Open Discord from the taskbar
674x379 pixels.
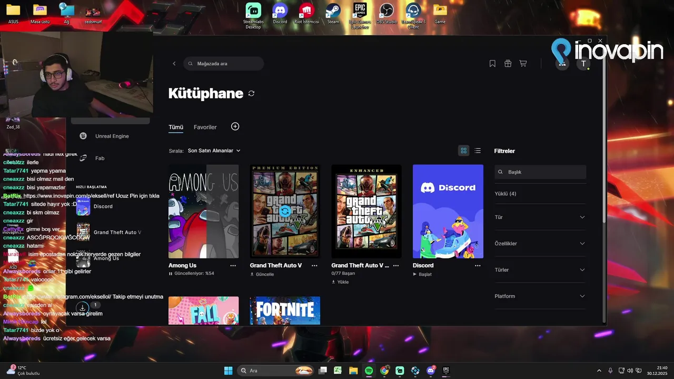431,371
